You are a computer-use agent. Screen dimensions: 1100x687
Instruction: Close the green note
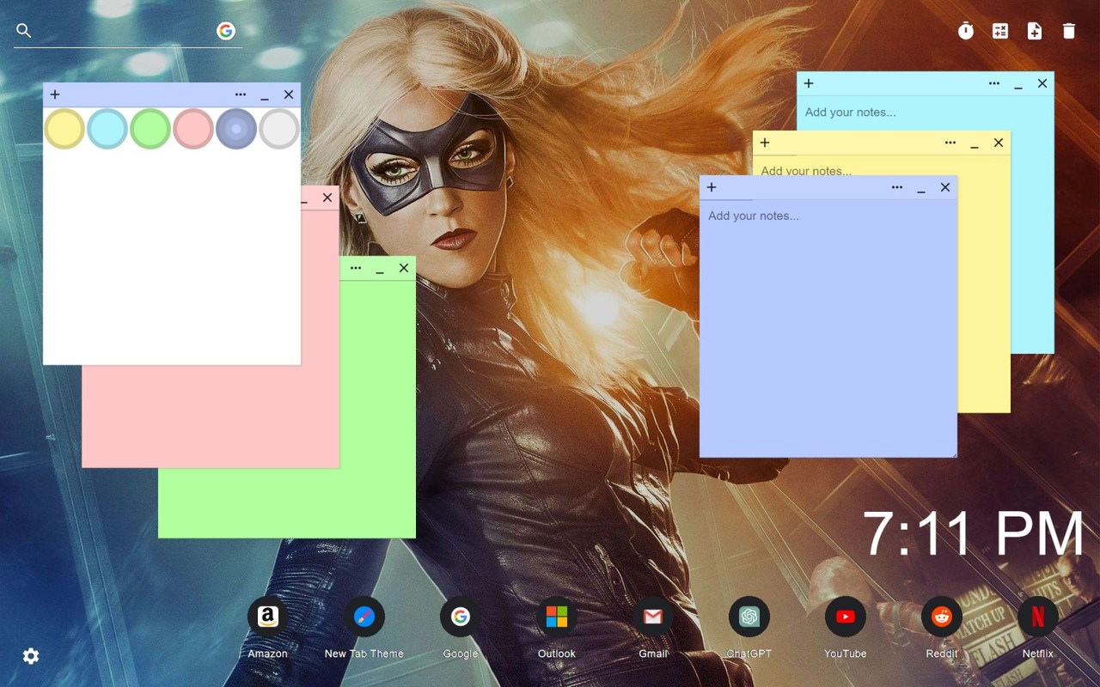click(x=404, y=268)
